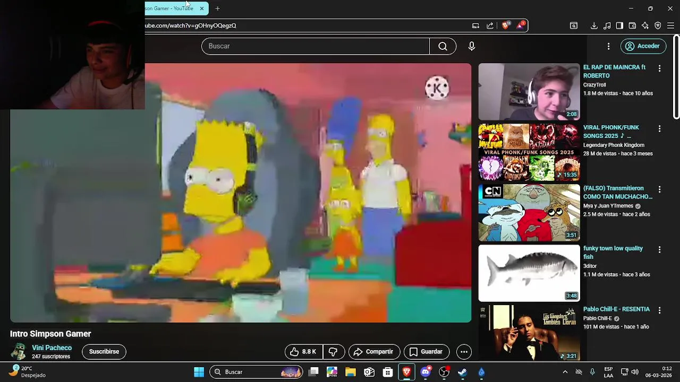Click the YouTube Buscar search field
Screen dimensions: 680x382
[x=316, y=46]
